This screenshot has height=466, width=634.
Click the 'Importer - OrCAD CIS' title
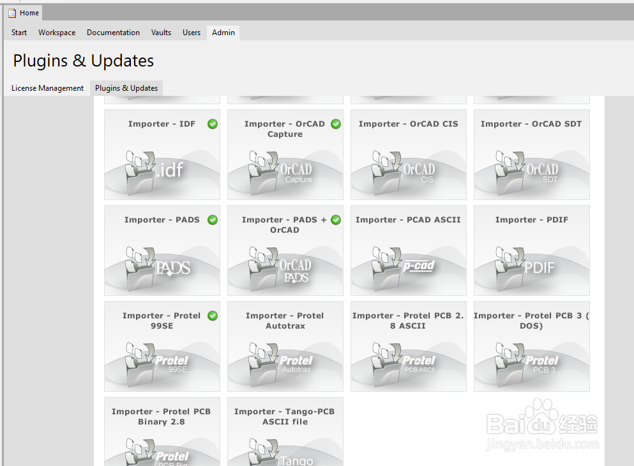click(409, 124)
